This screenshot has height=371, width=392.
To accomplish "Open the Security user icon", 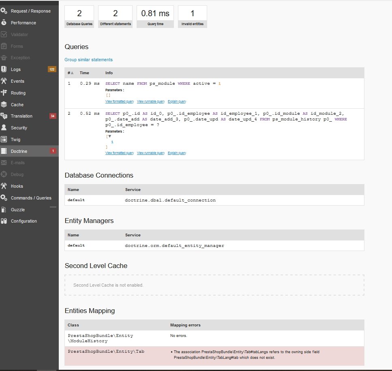I will [4, 128].
